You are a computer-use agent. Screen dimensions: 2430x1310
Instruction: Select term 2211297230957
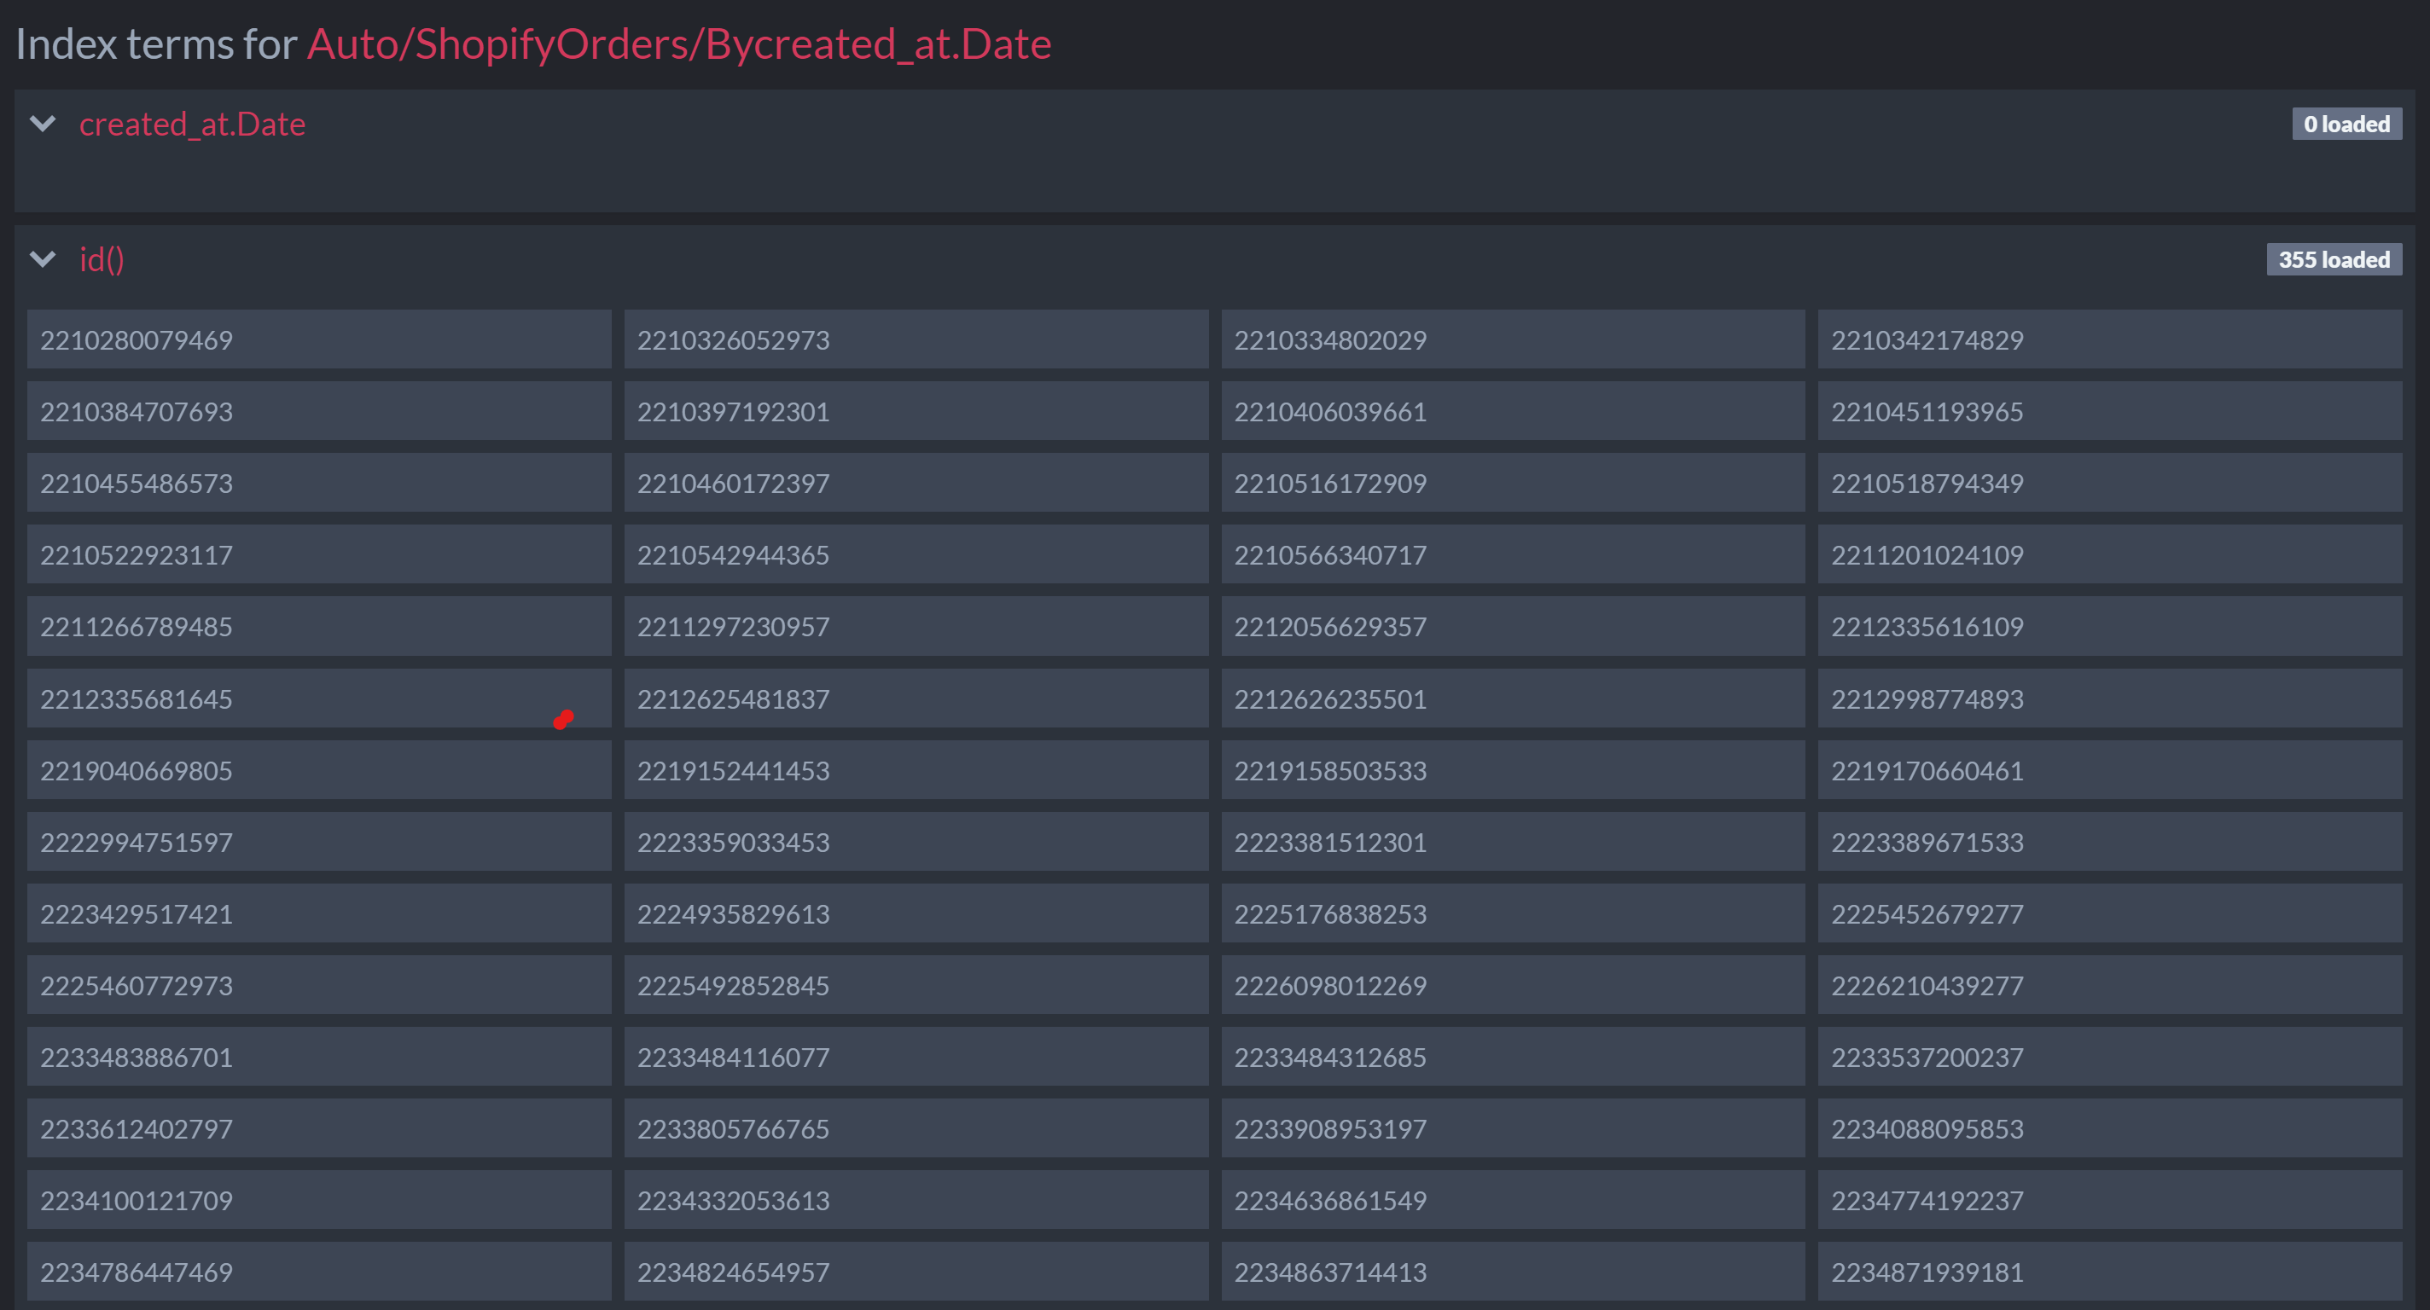pyautogui.click(x=916, y=626)
